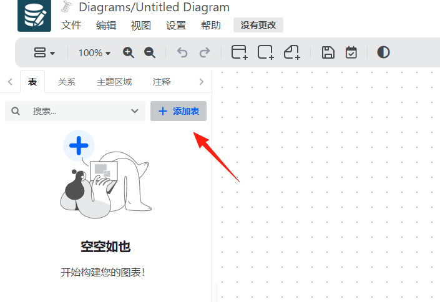Click the 添加表 button

pyautogui.click(x=178, y=111)
